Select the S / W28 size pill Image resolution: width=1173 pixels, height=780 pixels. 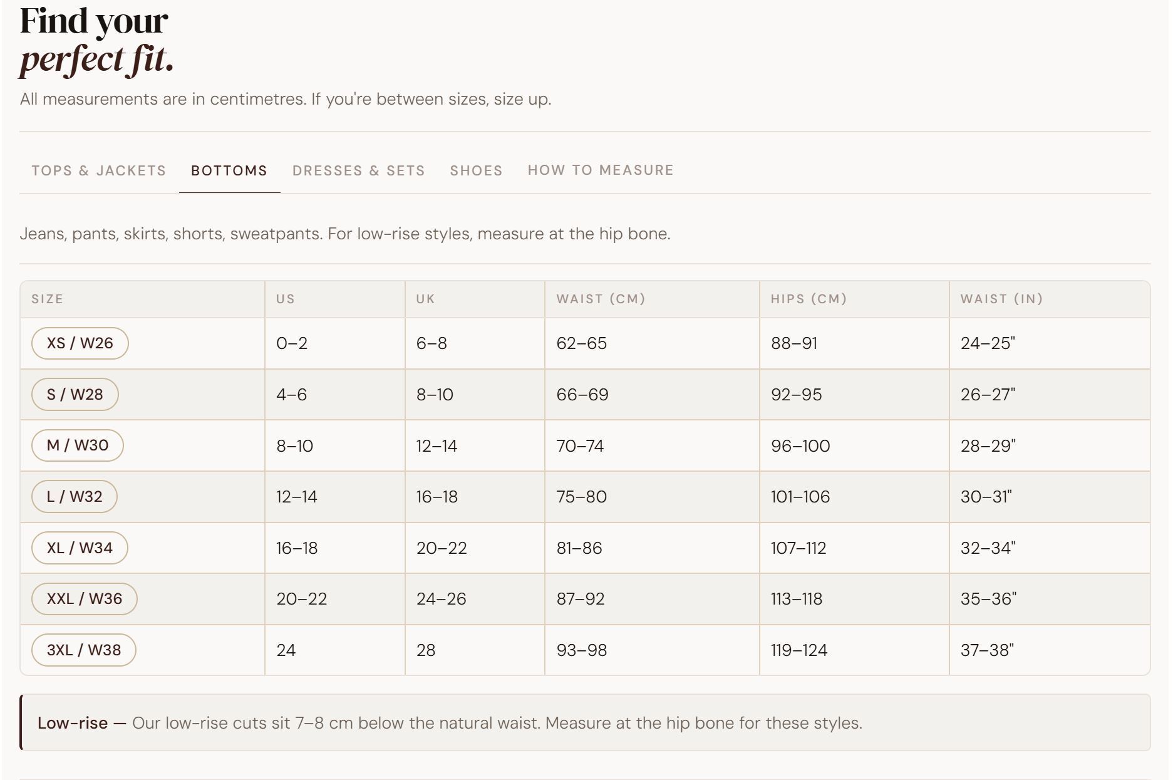click(75, 395)
